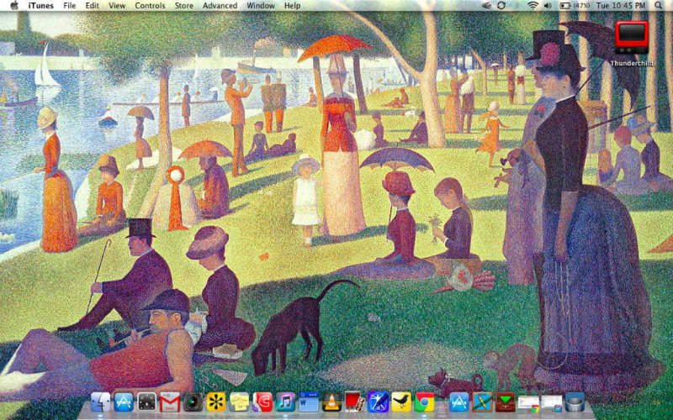Screen dimensions: 673x420
Task: Open the File menu
Action: click(x=70, y=6)
